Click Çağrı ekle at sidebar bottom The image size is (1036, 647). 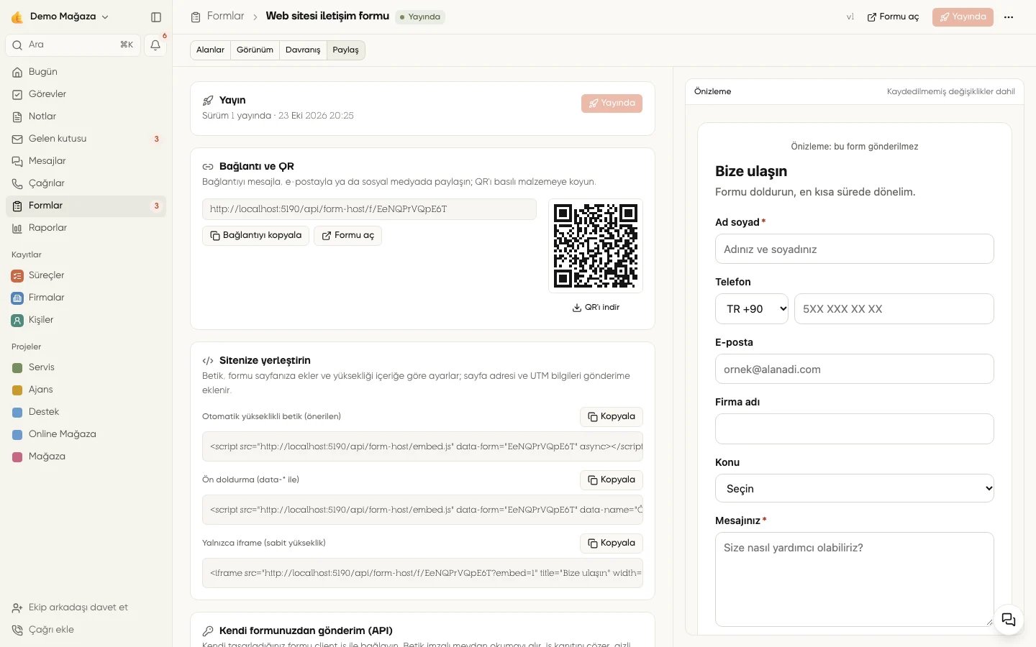pos(86,630)
